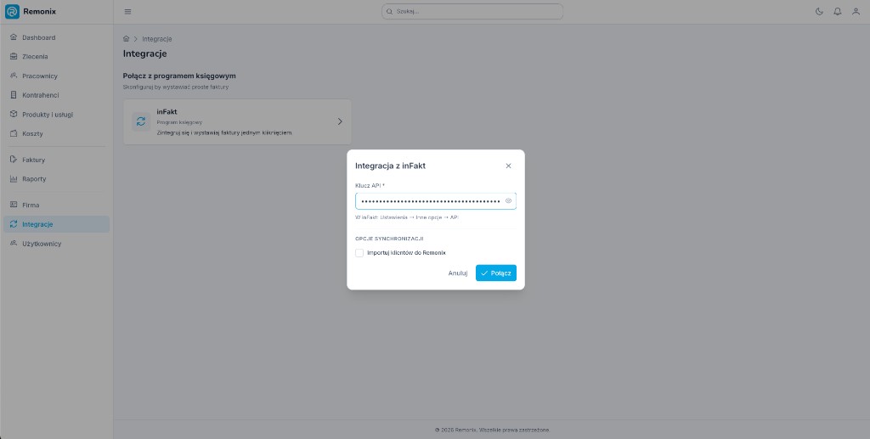This screenshot has height=439, width=870.
Task: Click the OPCJE SYNCHRONIZACJI label
Action: coord(389,239)
